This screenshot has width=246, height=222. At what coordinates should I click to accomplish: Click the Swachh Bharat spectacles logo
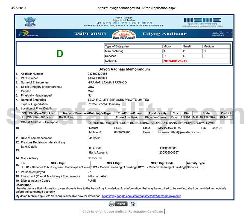(x=221, y=34)
